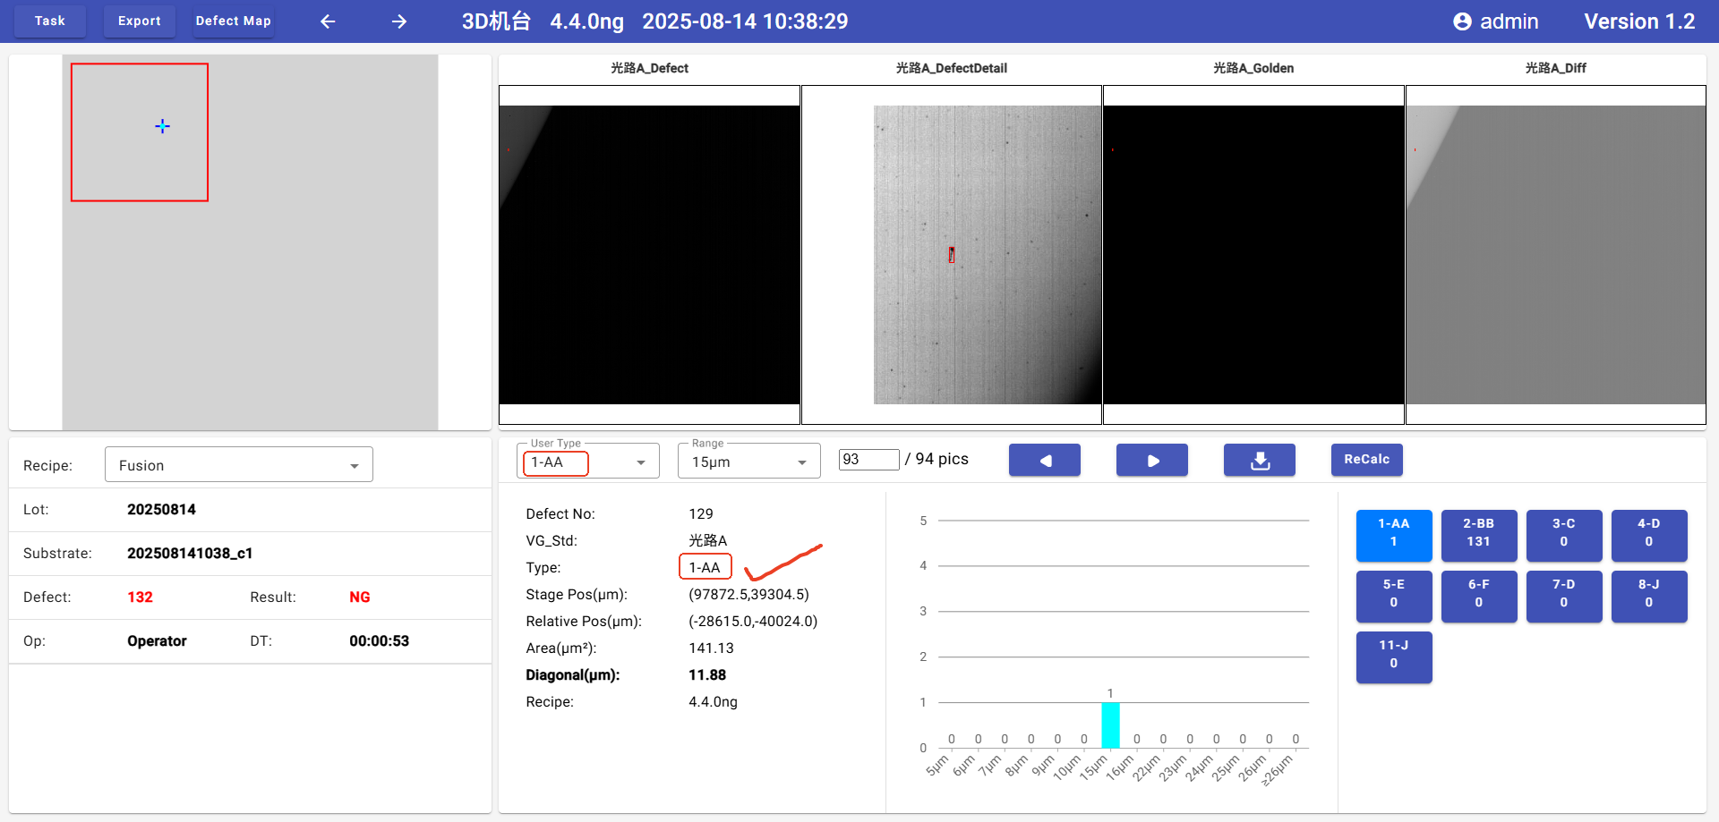
Task: Click the cyan 15μm histogram bar
Action: pos(1110,725)
